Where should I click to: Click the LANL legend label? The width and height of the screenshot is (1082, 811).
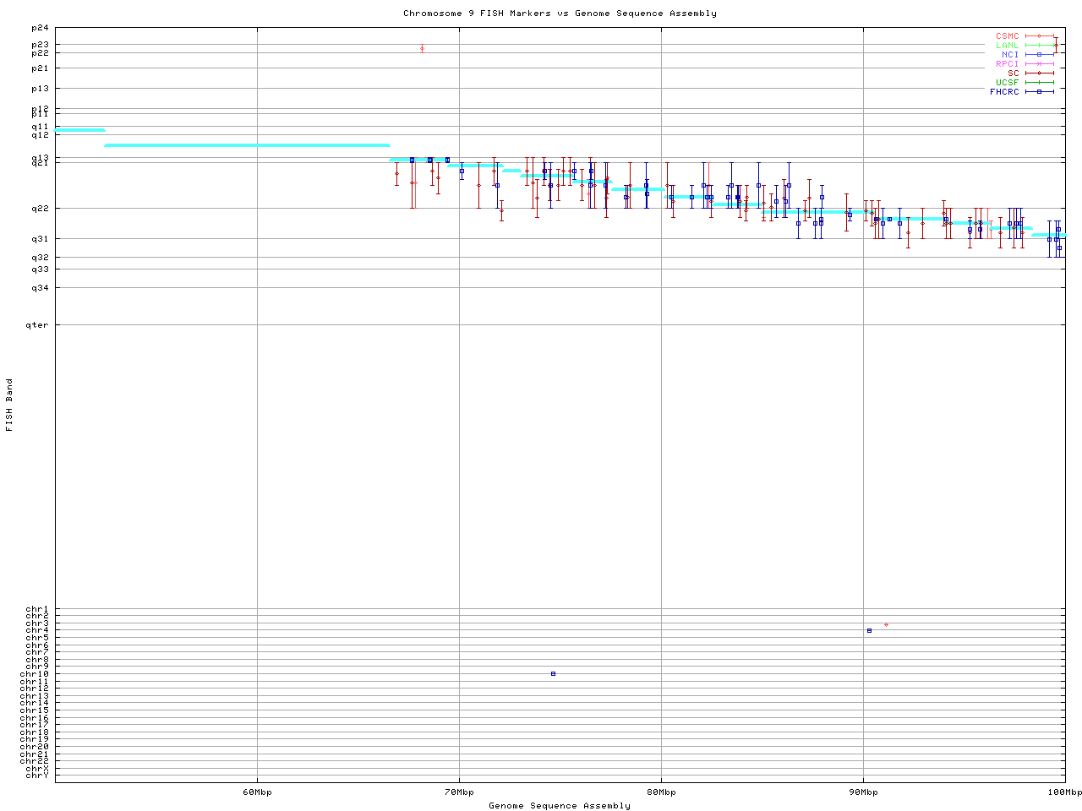pyautogui.click(x=1007, y=46)
